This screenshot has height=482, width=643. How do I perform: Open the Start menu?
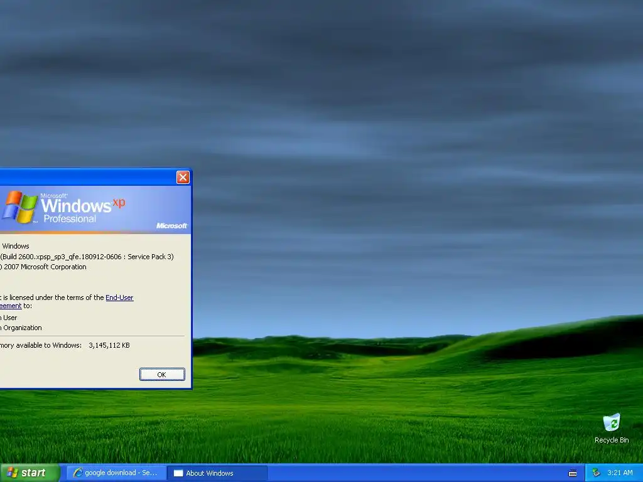click(30, 473)
